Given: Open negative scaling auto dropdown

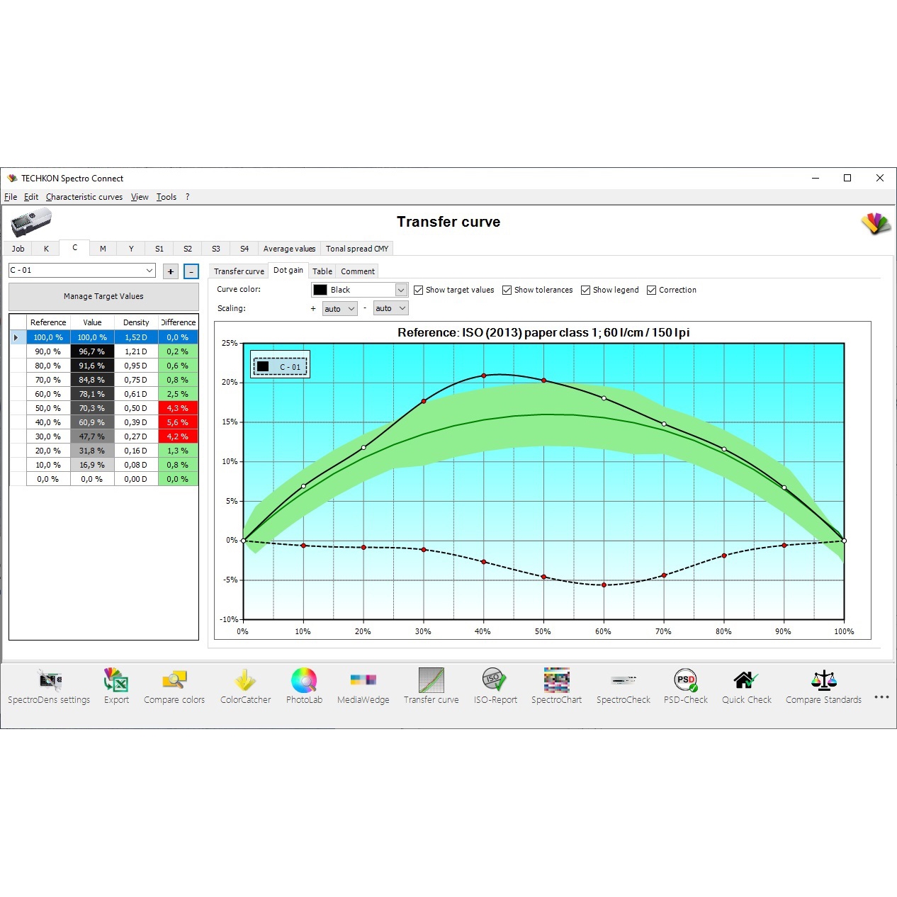Looking at the screenshot, I should (391, 308).
